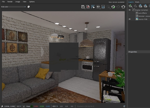Open the HSV color mode dropdown
Viewport: 150px width, 108px height.
pos(55,106)
